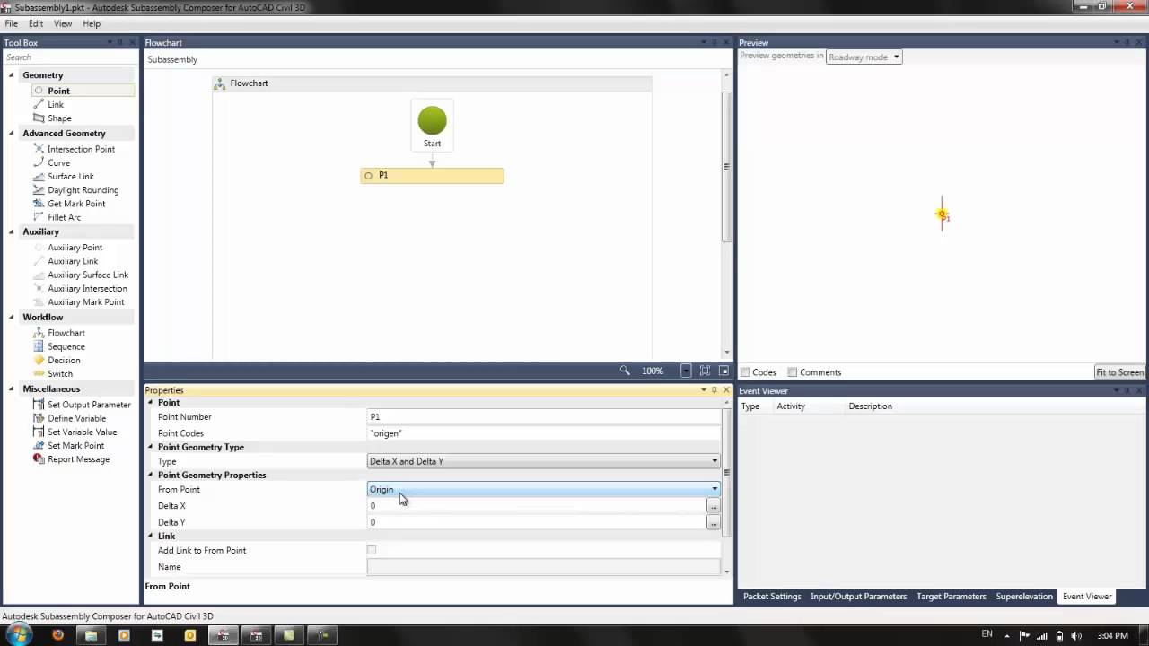Switch to Input/Output Parameters tab
The height and width of the screenshot is (646, 1149).
click(x=858, y=596)
